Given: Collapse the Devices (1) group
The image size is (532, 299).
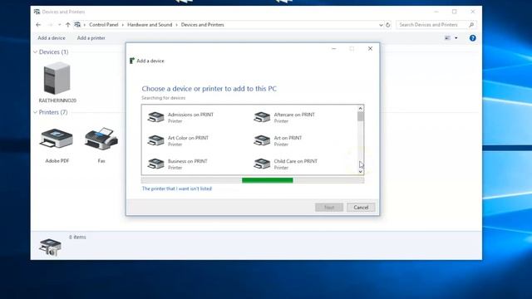Looking at the screenshot, I should click(x=35, y=51).
